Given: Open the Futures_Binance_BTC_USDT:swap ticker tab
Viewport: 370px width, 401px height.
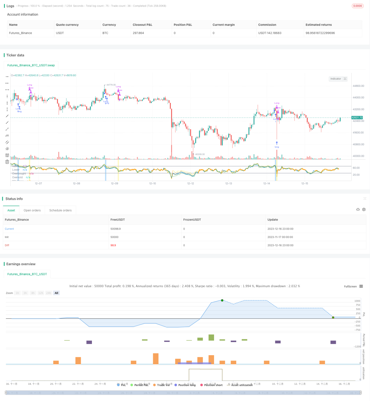Looking at the screenshot, I should tap(31, 65).
